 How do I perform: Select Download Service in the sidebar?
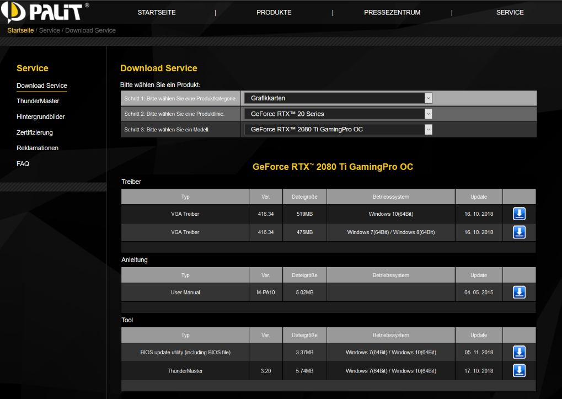click(41, 86)
